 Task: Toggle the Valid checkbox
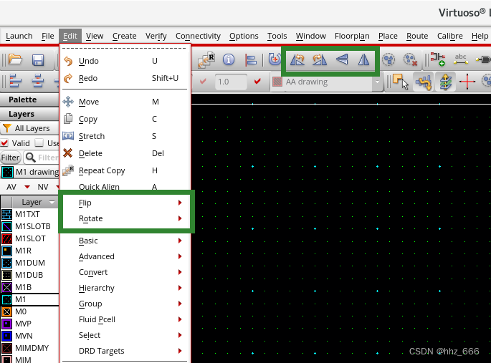coord(5,142)
